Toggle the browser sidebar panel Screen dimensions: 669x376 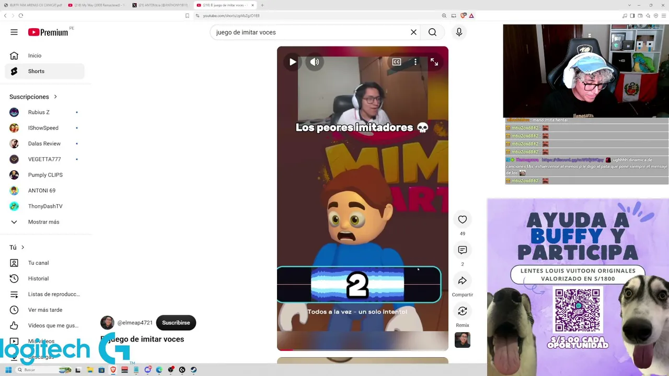632,16
